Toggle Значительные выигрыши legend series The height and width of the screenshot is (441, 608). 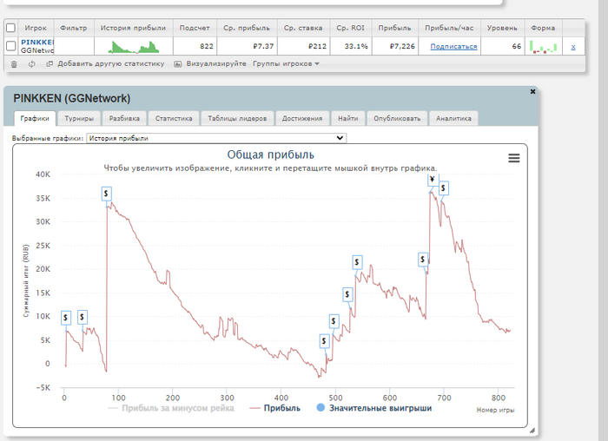[374, 408]
